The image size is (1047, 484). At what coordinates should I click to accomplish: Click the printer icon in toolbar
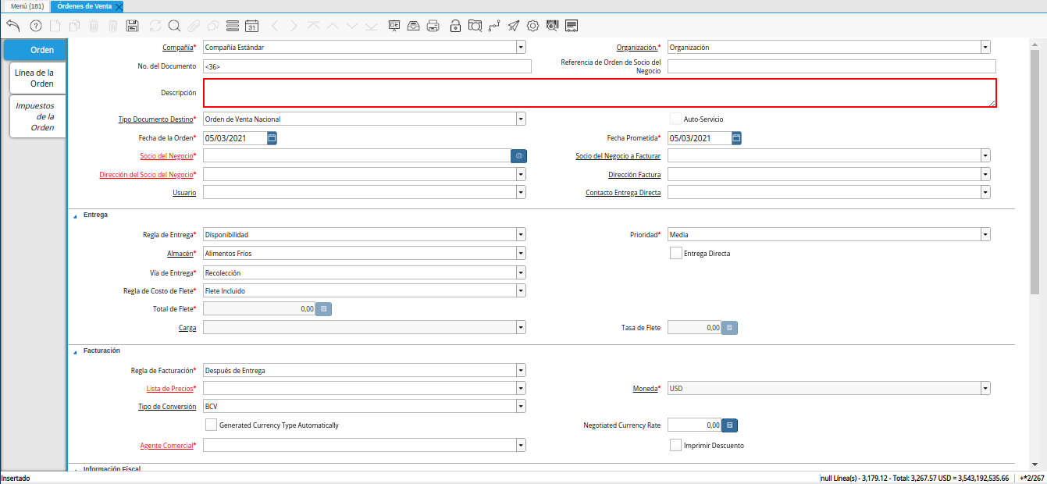433,26
